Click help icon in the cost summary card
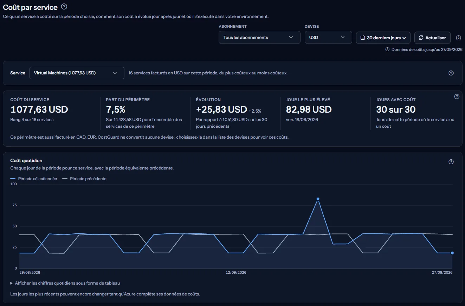Viewport: 465px width, 306px height. (457, 97)
